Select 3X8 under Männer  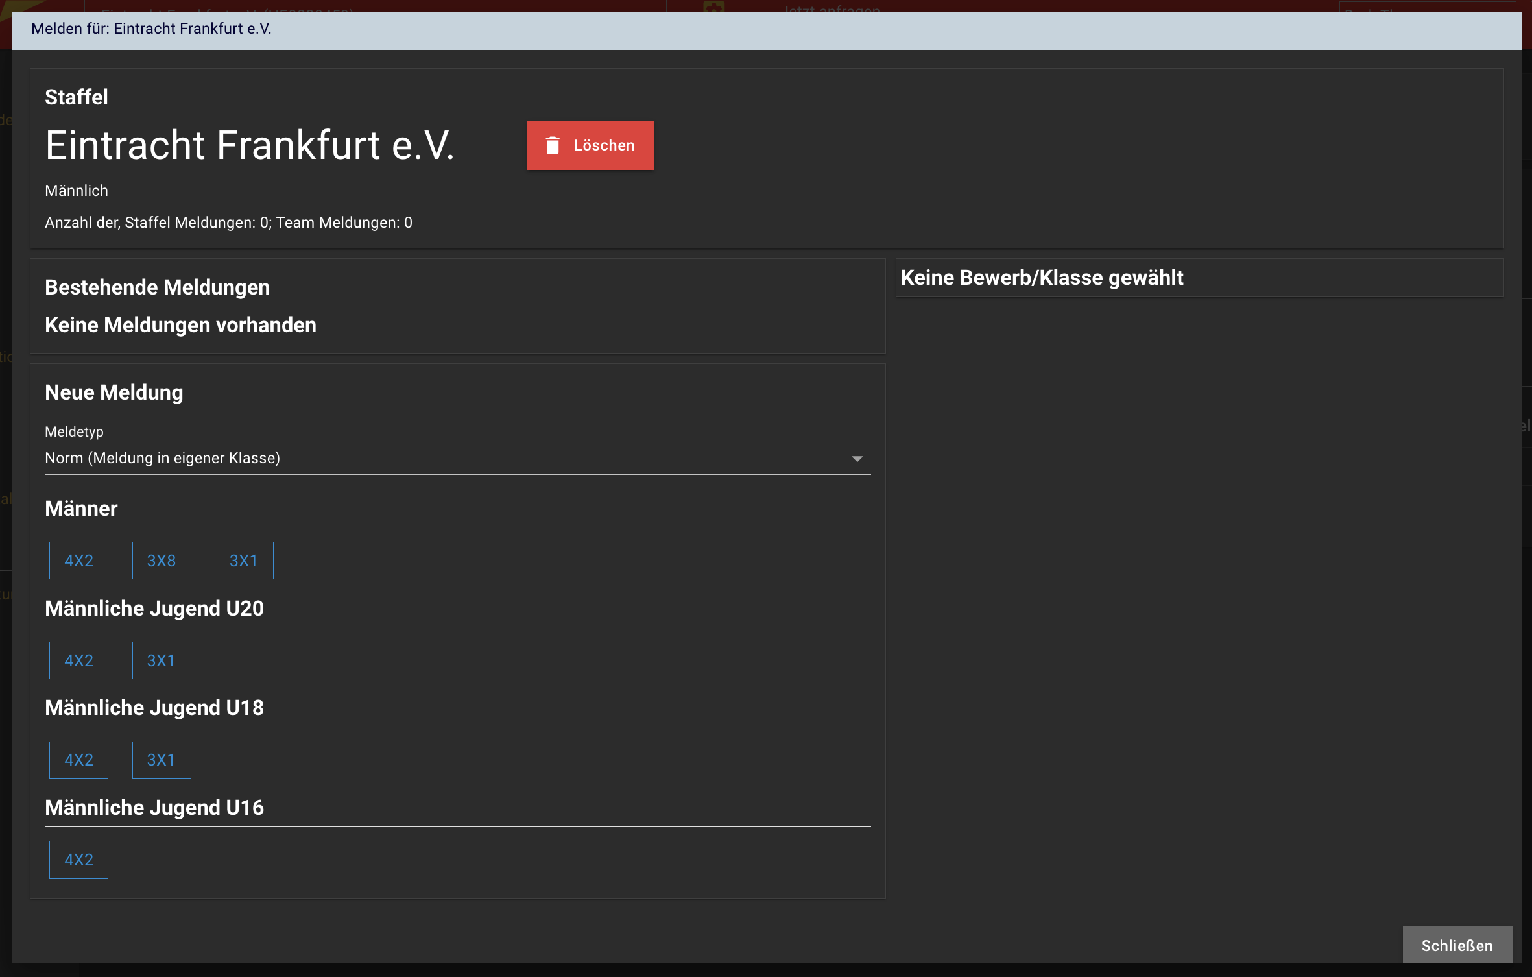point(162,561)
